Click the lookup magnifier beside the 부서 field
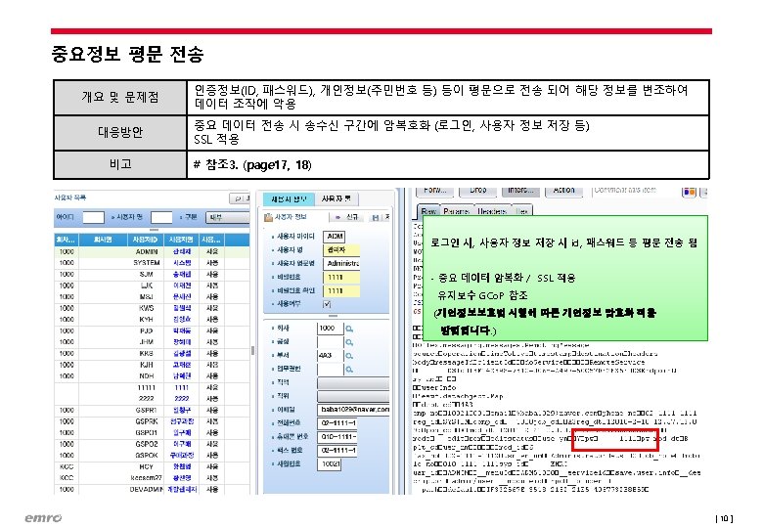Image resolution: width=763 pixels, height=528 pixels. tap(349, 356)
